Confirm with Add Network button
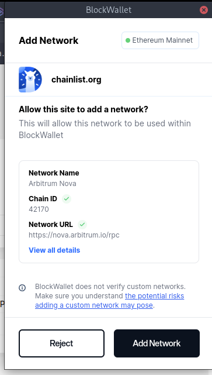 [x=157, y=343]
